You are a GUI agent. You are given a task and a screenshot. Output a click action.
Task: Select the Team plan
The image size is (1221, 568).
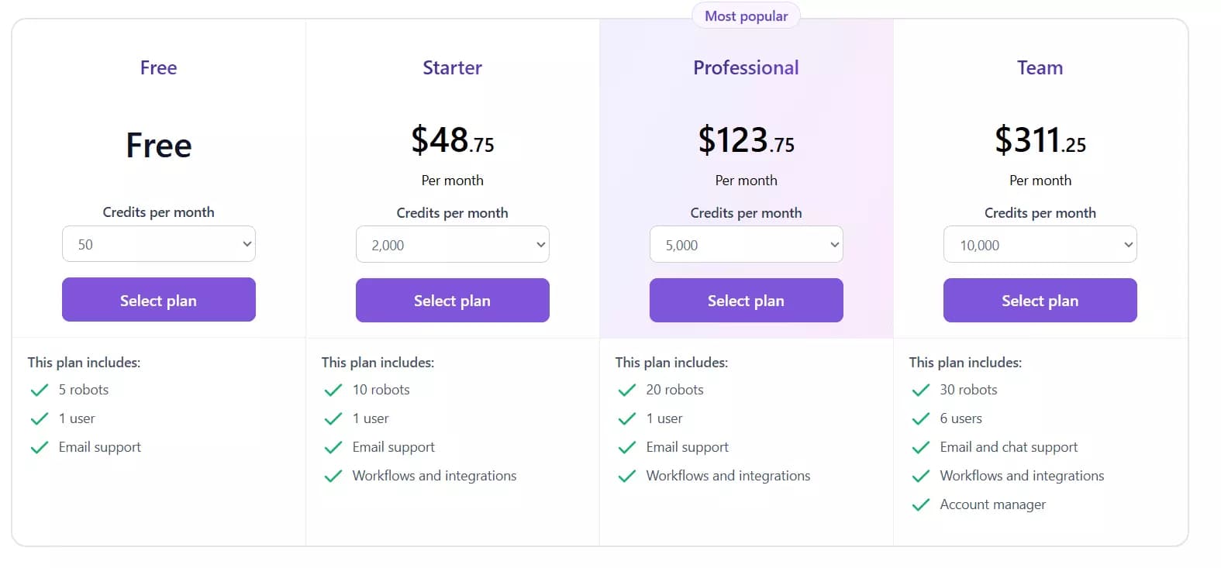point(1040,300)
